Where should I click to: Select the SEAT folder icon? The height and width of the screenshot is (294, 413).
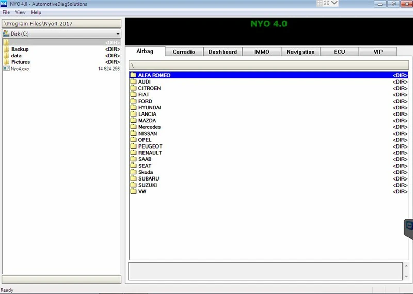point(133,165)
